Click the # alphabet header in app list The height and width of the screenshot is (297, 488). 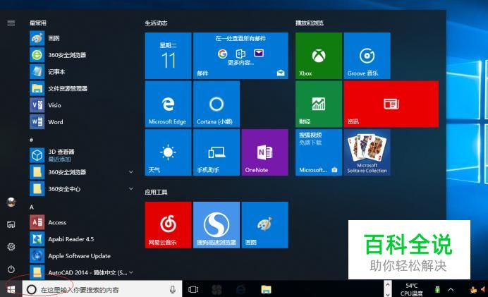click(x=31, y=140)
